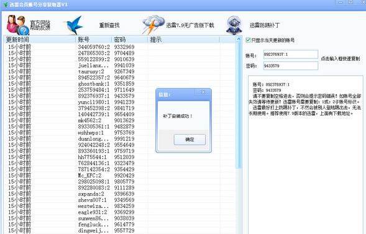
Task: Select account row 892280083:2
Action: coord(120,187)
